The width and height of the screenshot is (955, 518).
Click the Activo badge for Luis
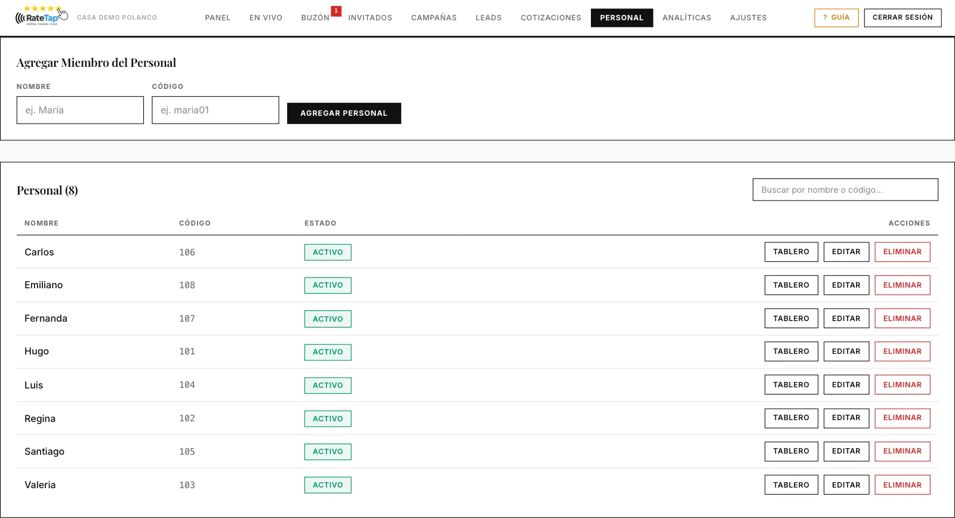click(328, 386)
